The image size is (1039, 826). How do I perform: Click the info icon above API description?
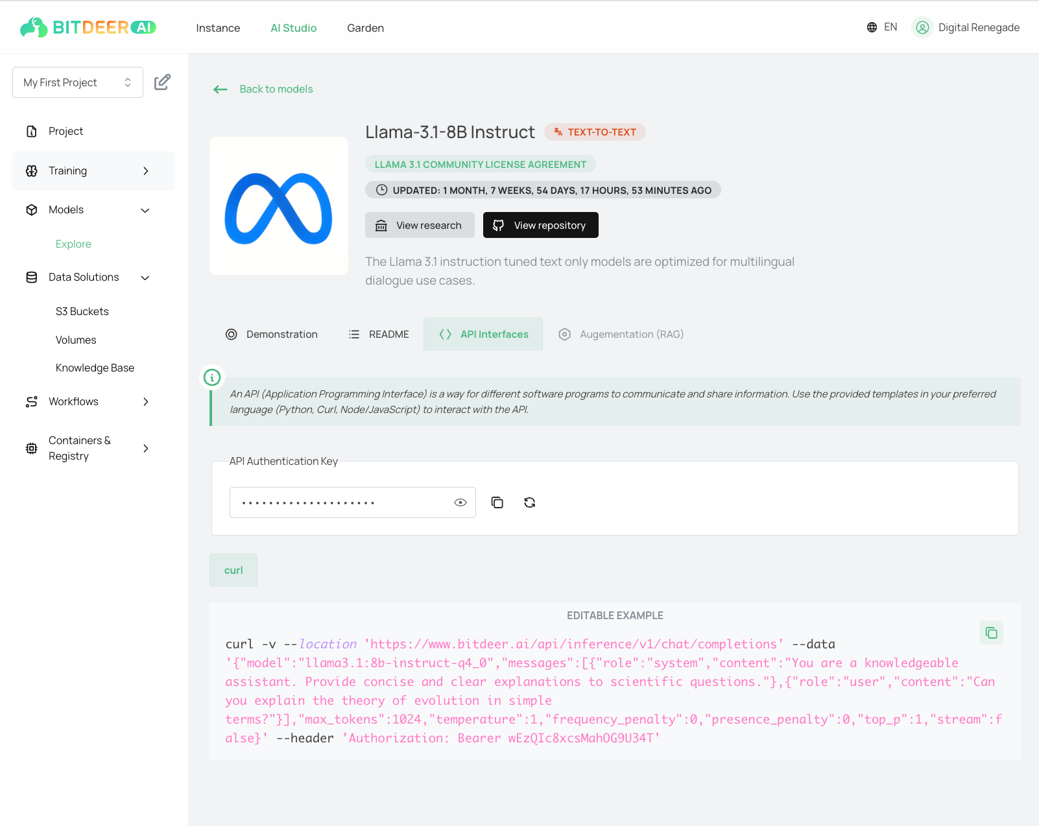(212, 377)
